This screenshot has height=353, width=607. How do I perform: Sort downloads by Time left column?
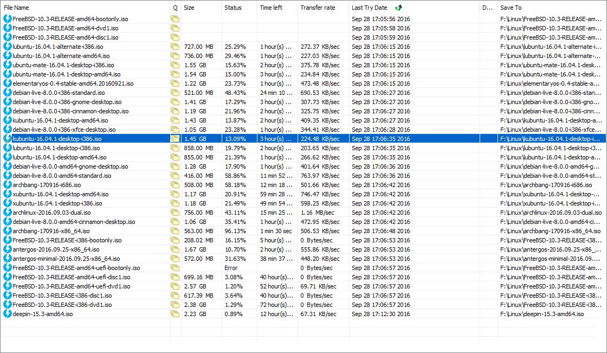[x=277, y=8]
